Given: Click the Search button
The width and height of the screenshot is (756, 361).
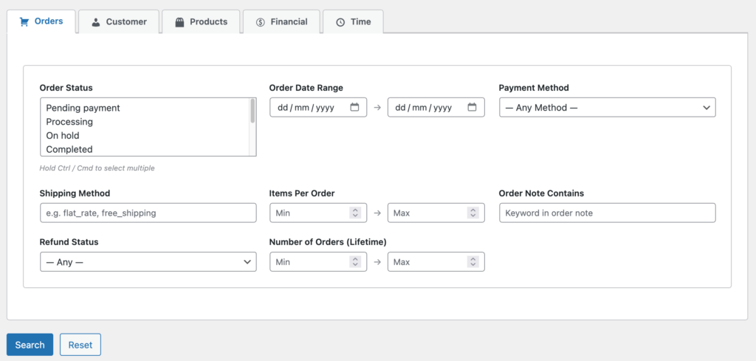Looking at the screenshot, I should pyautogui.click(x=30, y=345).
